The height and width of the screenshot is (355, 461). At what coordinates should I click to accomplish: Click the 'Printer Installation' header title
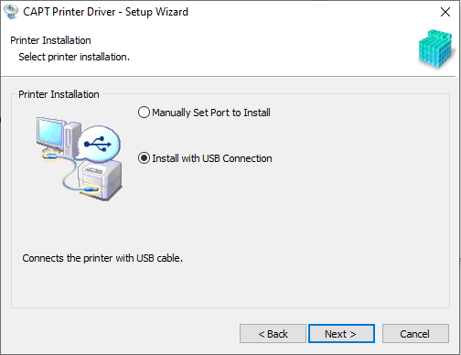click(x=50, y=40)
